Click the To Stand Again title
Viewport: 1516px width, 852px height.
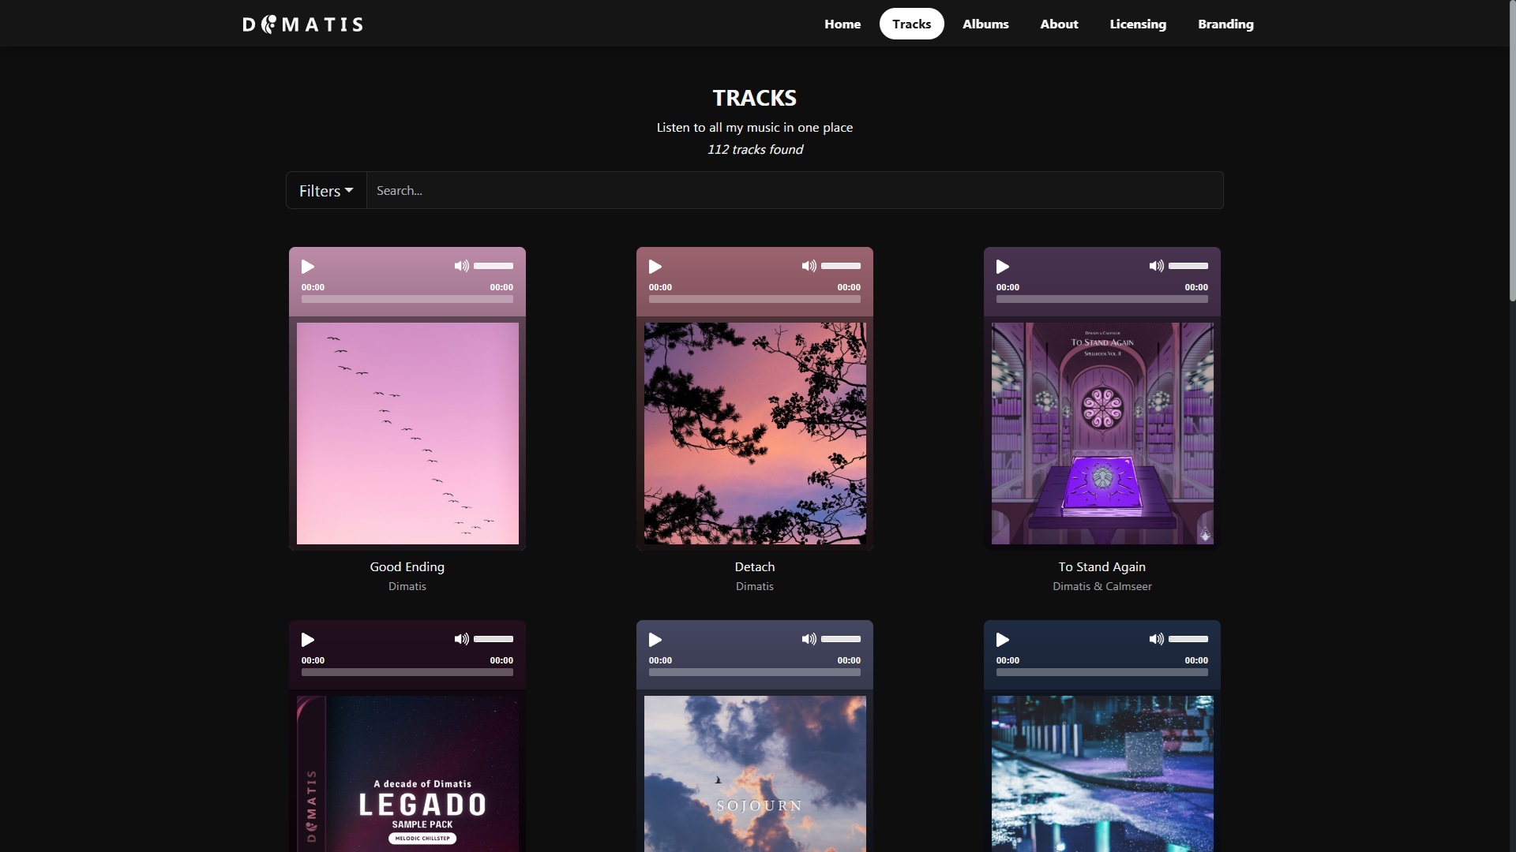(x=1102, y=566)
